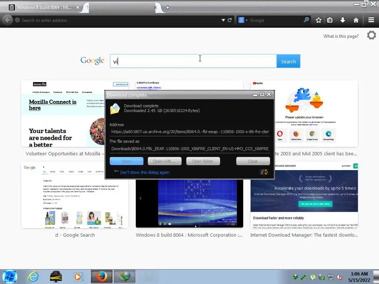Screen dimensions: 379x284
Task: Open the YouTube 'Please update your browser' thumbnail
Action: point(316,114)
